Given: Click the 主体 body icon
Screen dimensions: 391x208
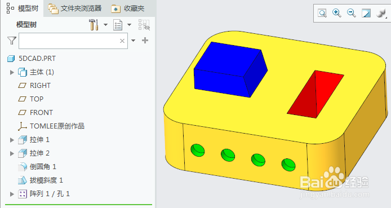Looking at the screenshot, I should click(23, 72).
